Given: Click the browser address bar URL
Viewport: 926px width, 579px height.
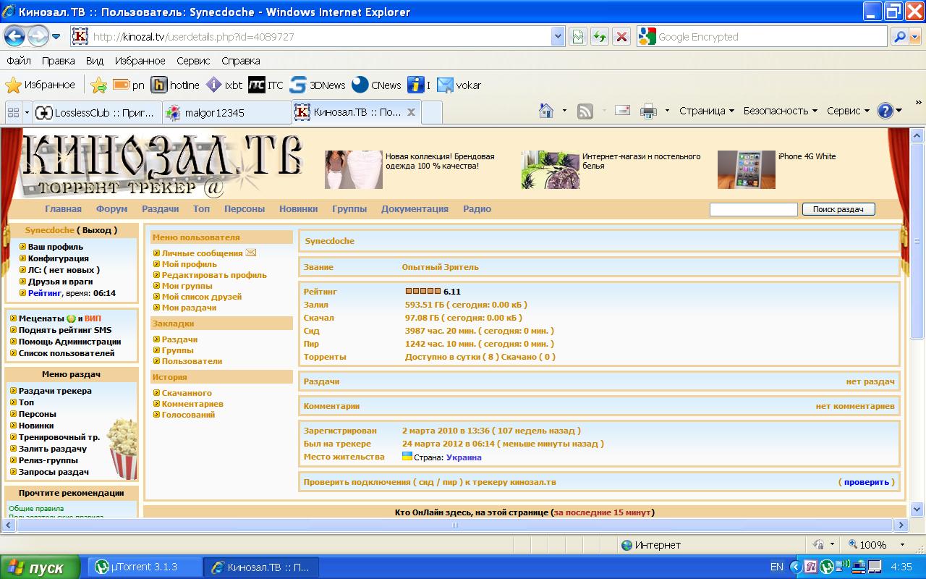Looking at the screenshot, I should (x=311, y=36).
